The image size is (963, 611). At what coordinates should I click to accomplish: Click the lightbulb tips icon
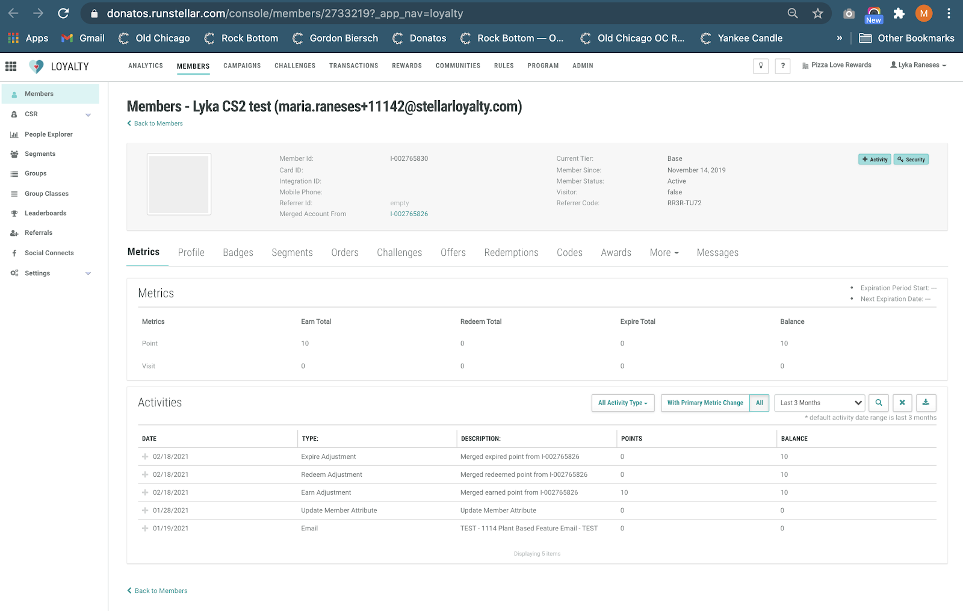click(x=761, y=66)
